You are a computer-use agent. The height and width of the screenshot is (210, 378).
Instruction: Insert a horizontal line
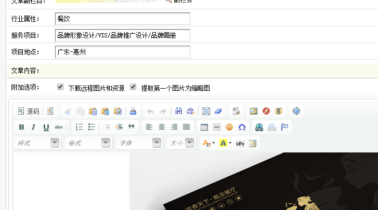coord(217,127)
